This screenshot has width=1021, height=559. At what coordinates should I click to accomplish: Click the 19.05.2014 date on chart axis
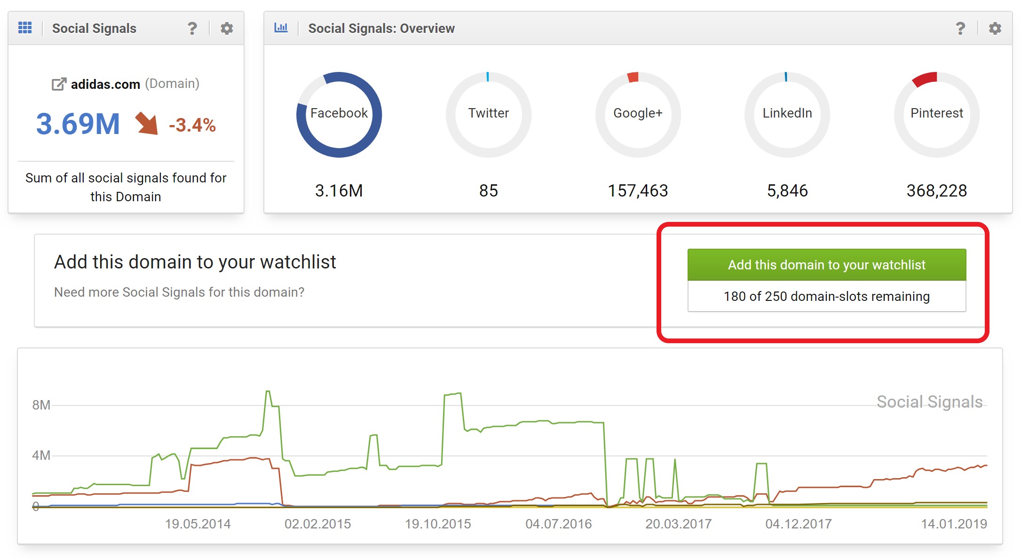coord(198,524)
